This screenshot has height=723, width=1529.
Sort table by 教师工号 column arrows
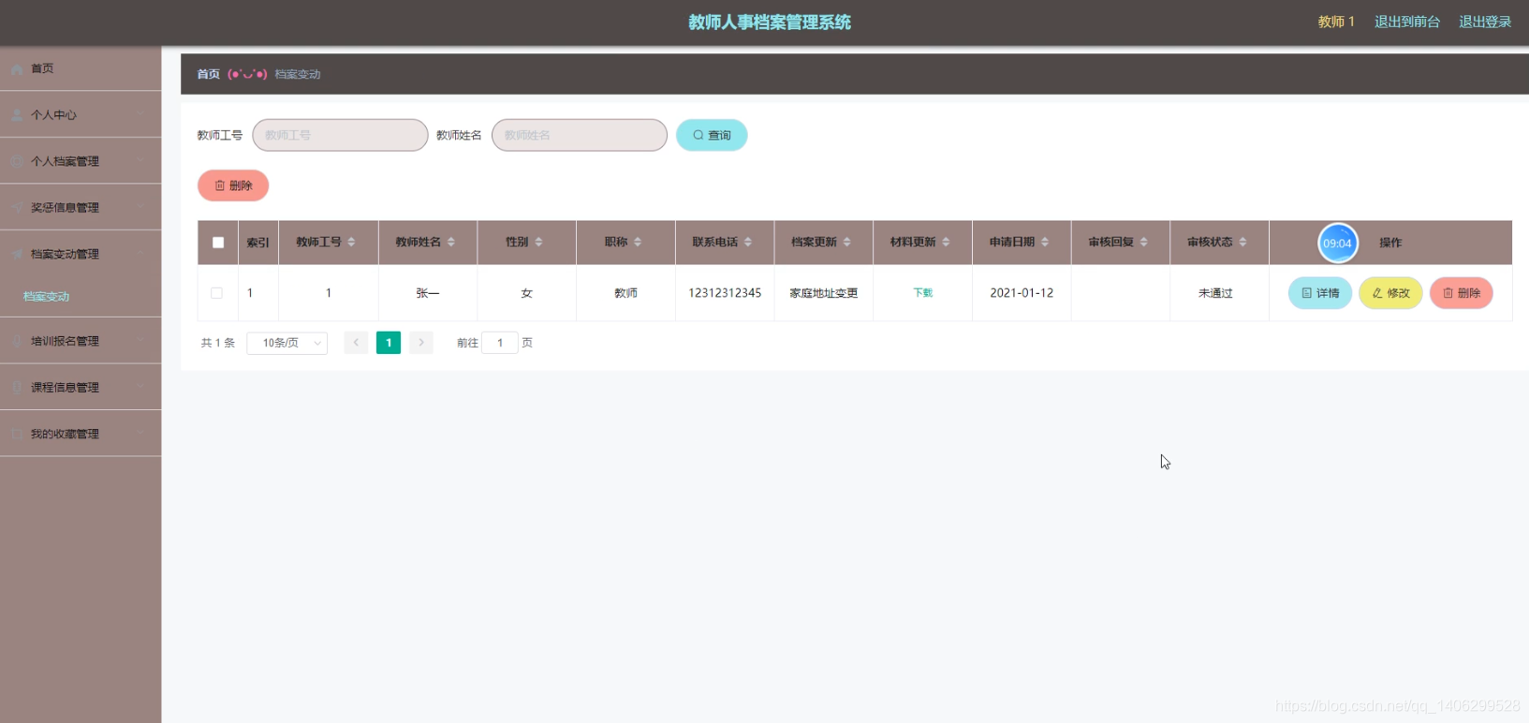[x=351, y=243]
